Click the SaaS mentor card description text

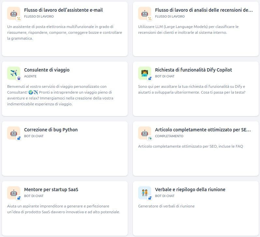tap(64, 209)
